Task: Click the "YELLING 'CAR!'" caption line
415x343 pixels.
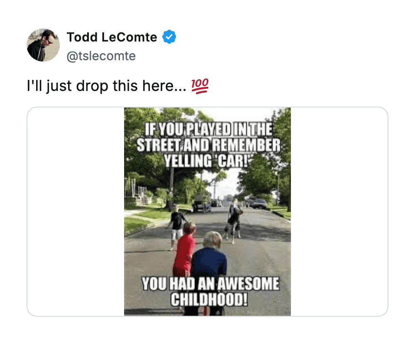Action: 206,161
